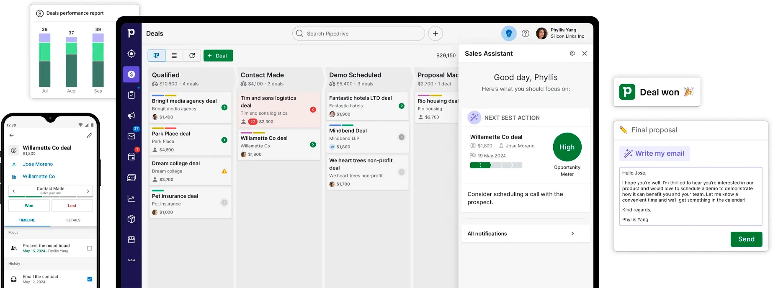The width and height of the screenshot is (773, 288).
Task: Click green status arrow on Bringit deal
Action: [224, 108]
